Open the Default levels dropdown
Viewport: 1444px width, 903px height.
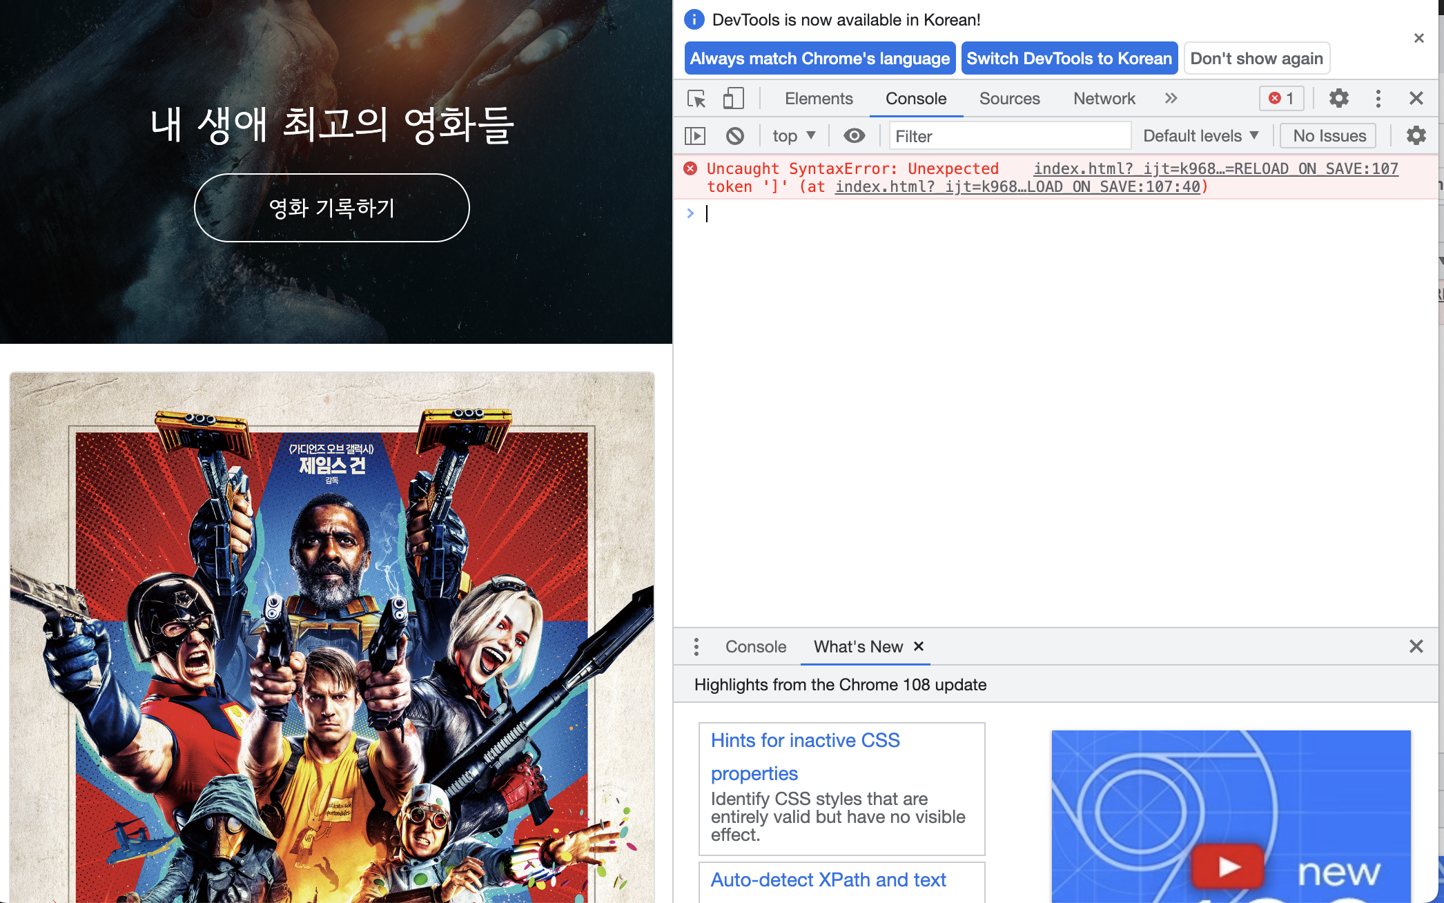coord(1201,136)
